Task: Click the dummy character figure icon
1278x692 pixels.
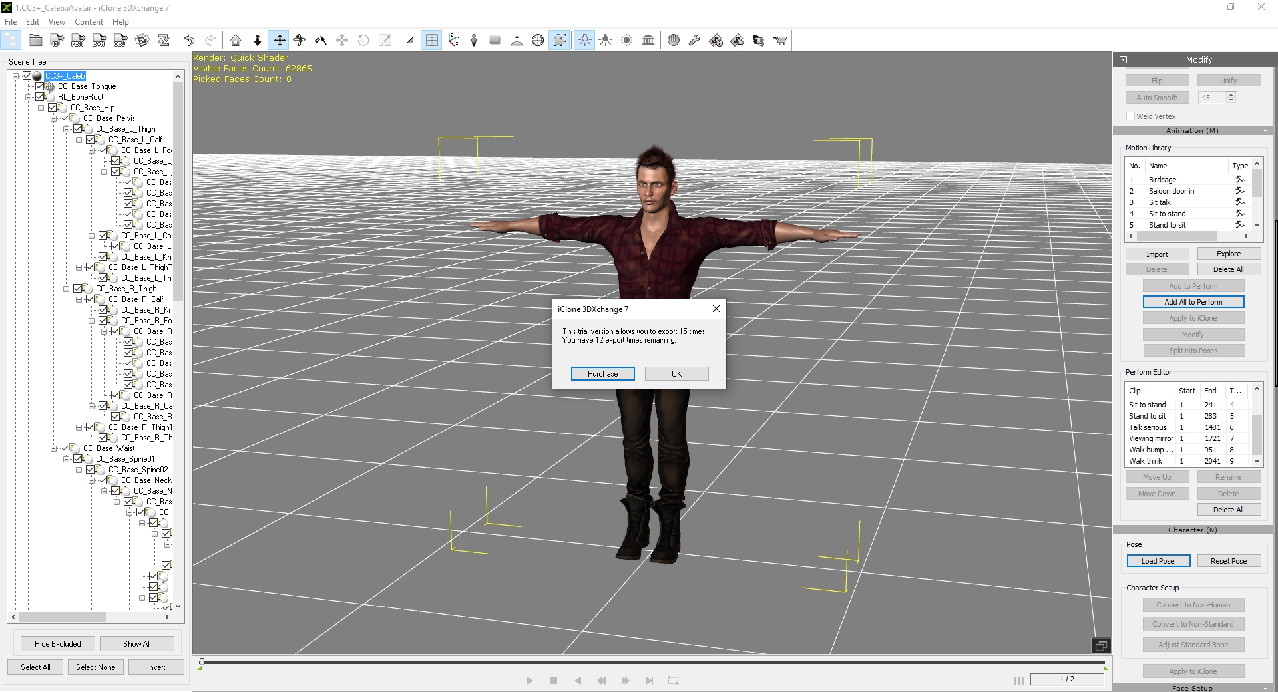Action: 474,41
